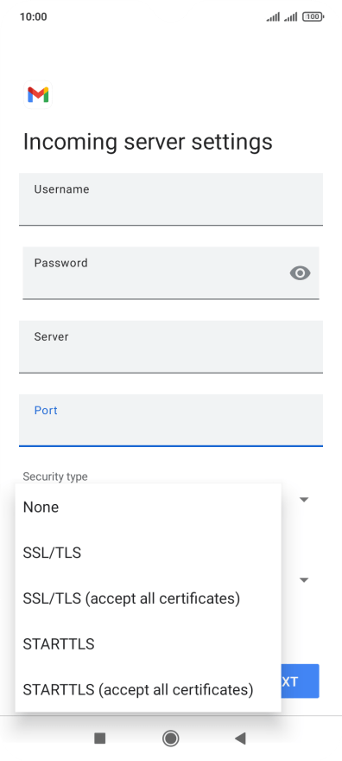Tap the Android back navigation triangle
Screen dimensions: 342x761
pos(240,739)
